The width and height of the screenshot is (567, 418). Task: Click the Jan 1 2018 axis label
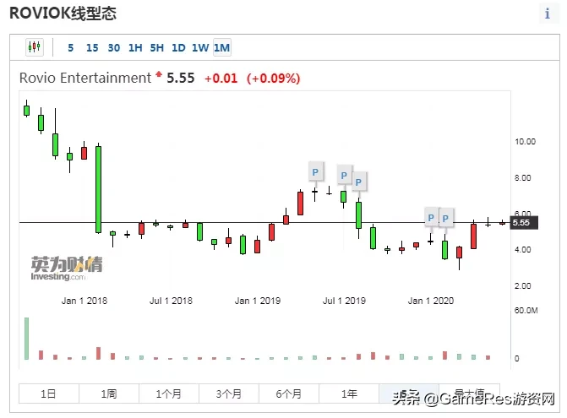coord(85,301)
